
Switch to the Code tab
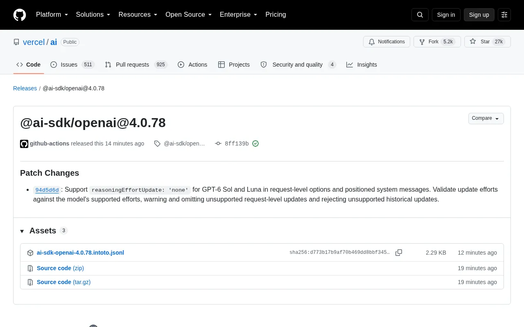point(29,65)
